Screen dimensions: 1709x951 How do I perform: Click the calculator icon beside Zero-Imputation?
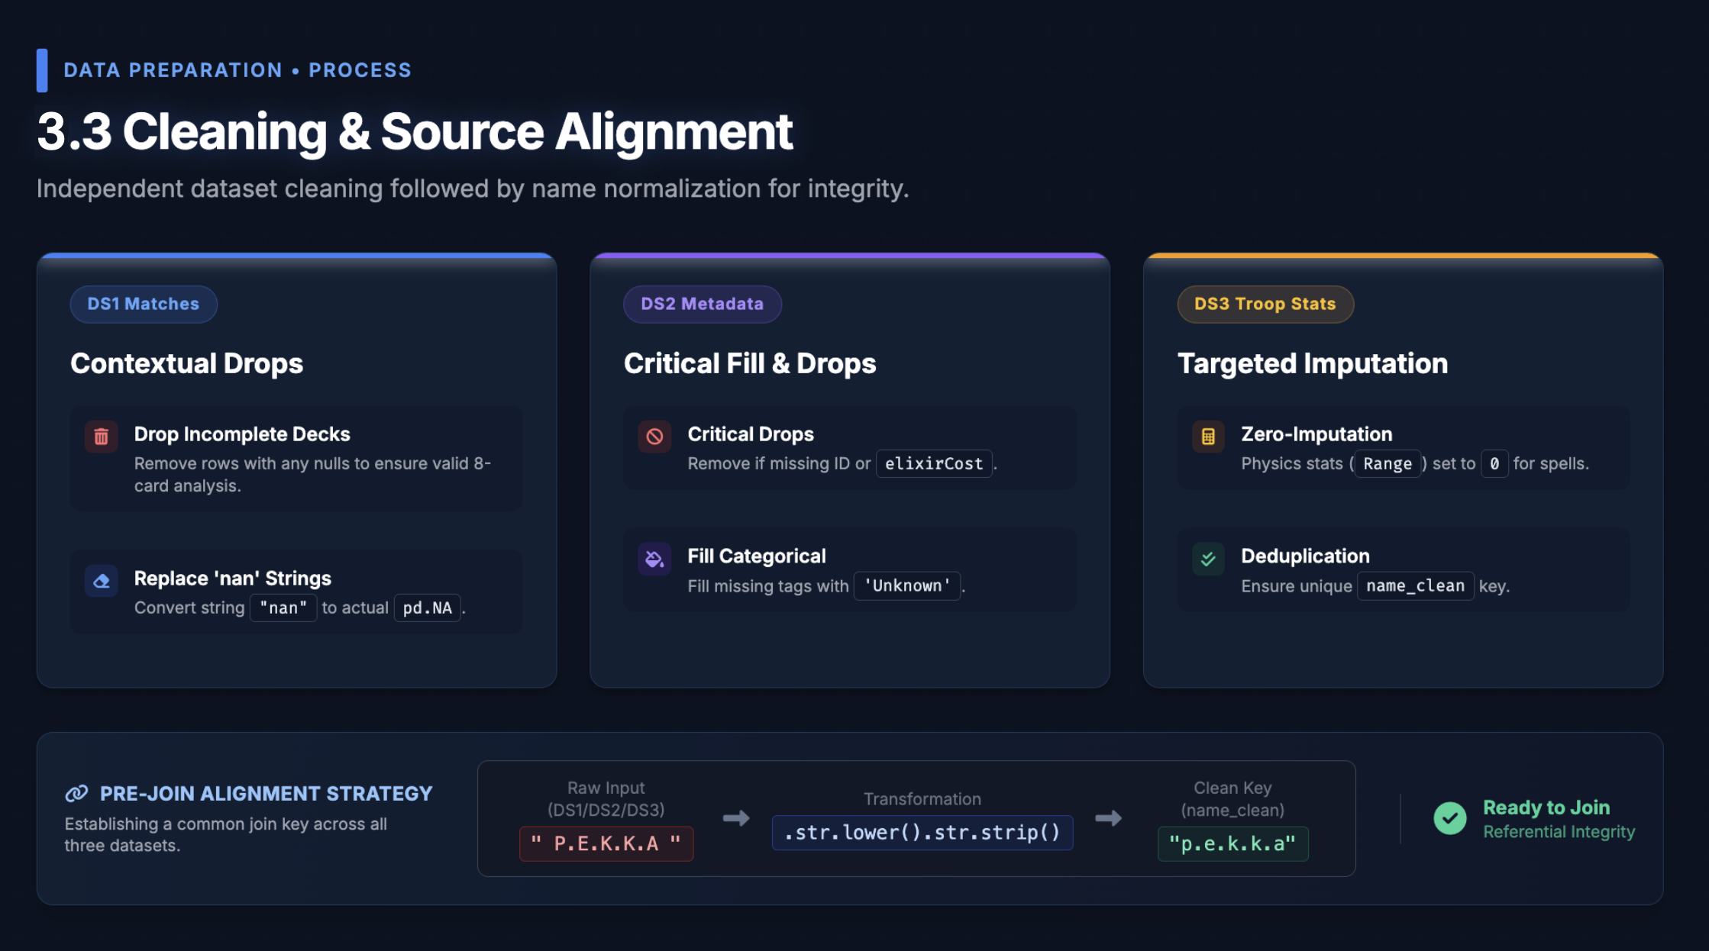[x=1208, y=437]
